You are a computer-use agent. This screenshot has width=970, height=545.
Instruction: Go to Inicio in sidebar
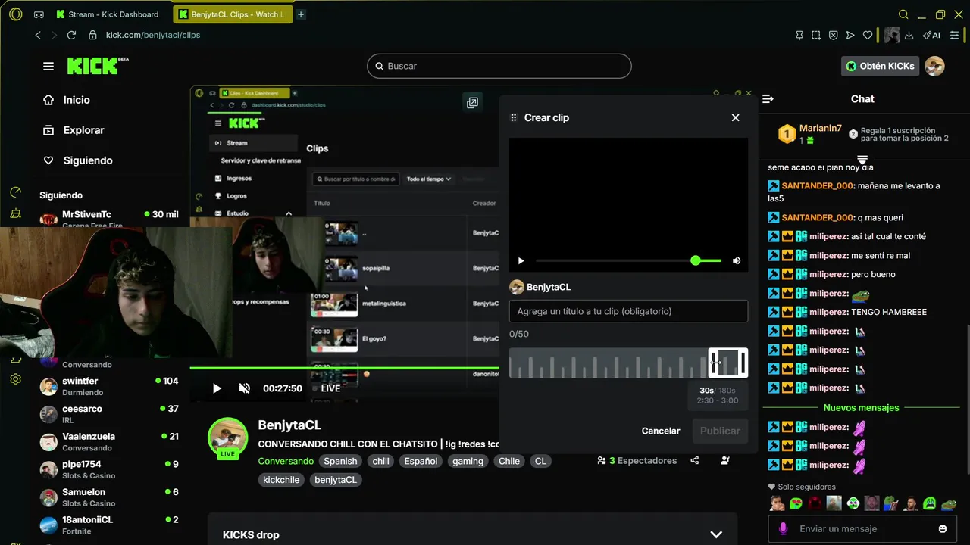[67, 100]
